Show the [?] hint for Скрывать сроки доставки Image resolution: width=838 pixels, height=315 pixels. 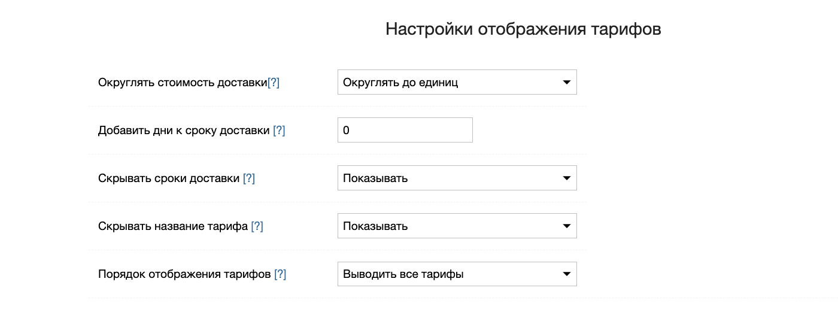point(249,178)
